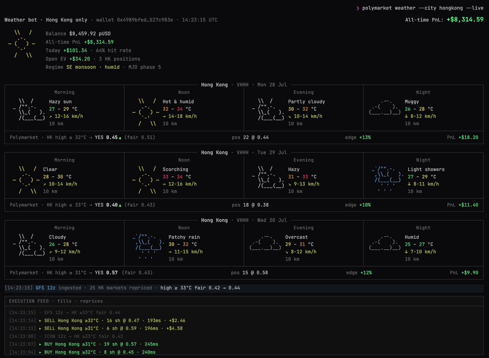Click Tuesday Evening hazy weather icon
This screenshot has height=358, width=489.
[268, 177]
